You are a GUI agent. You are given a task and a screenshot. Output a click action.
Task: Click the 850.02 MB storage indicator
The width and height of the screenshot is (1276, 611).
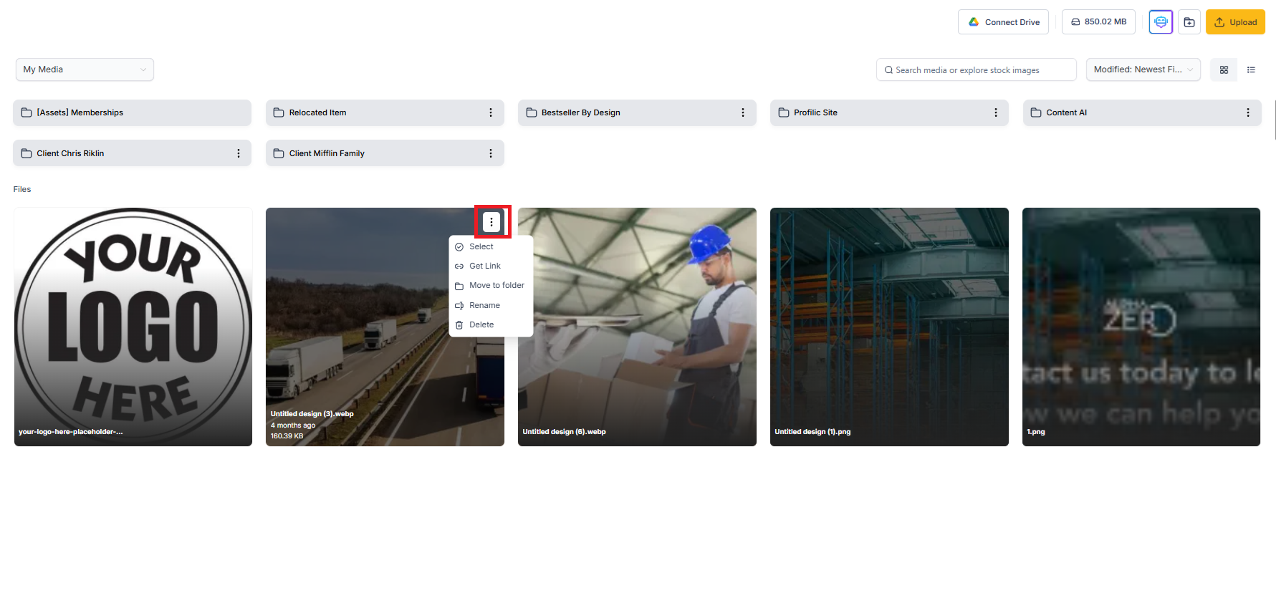click(1098, 22)
